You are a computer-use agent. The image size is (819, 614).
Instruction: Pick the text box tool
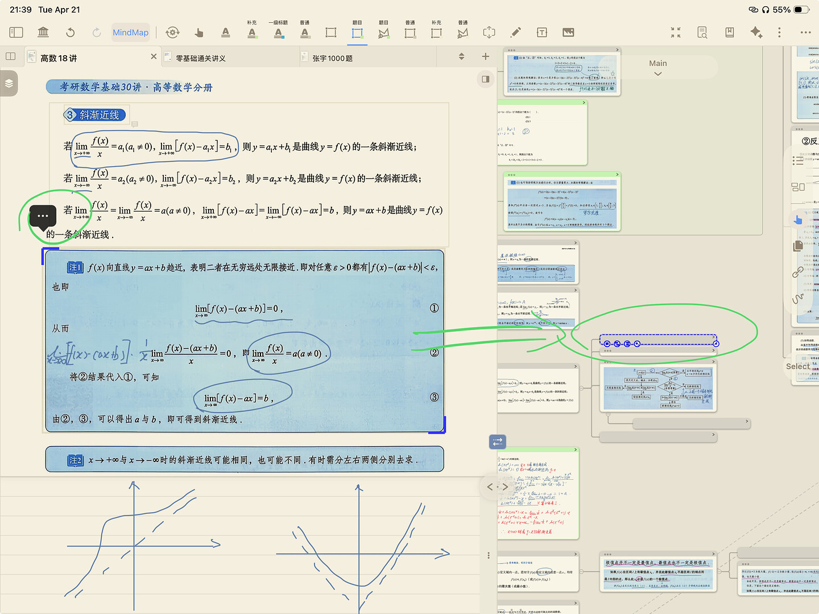coord(542,32)
